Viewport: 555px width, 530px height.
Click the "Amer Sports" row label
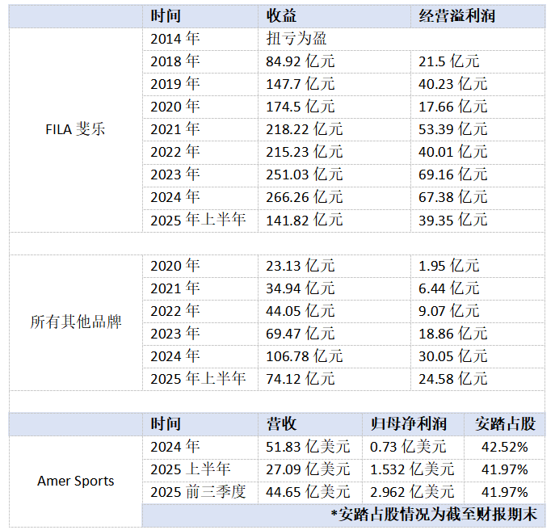pyautogui.click(x=76, y=481)
